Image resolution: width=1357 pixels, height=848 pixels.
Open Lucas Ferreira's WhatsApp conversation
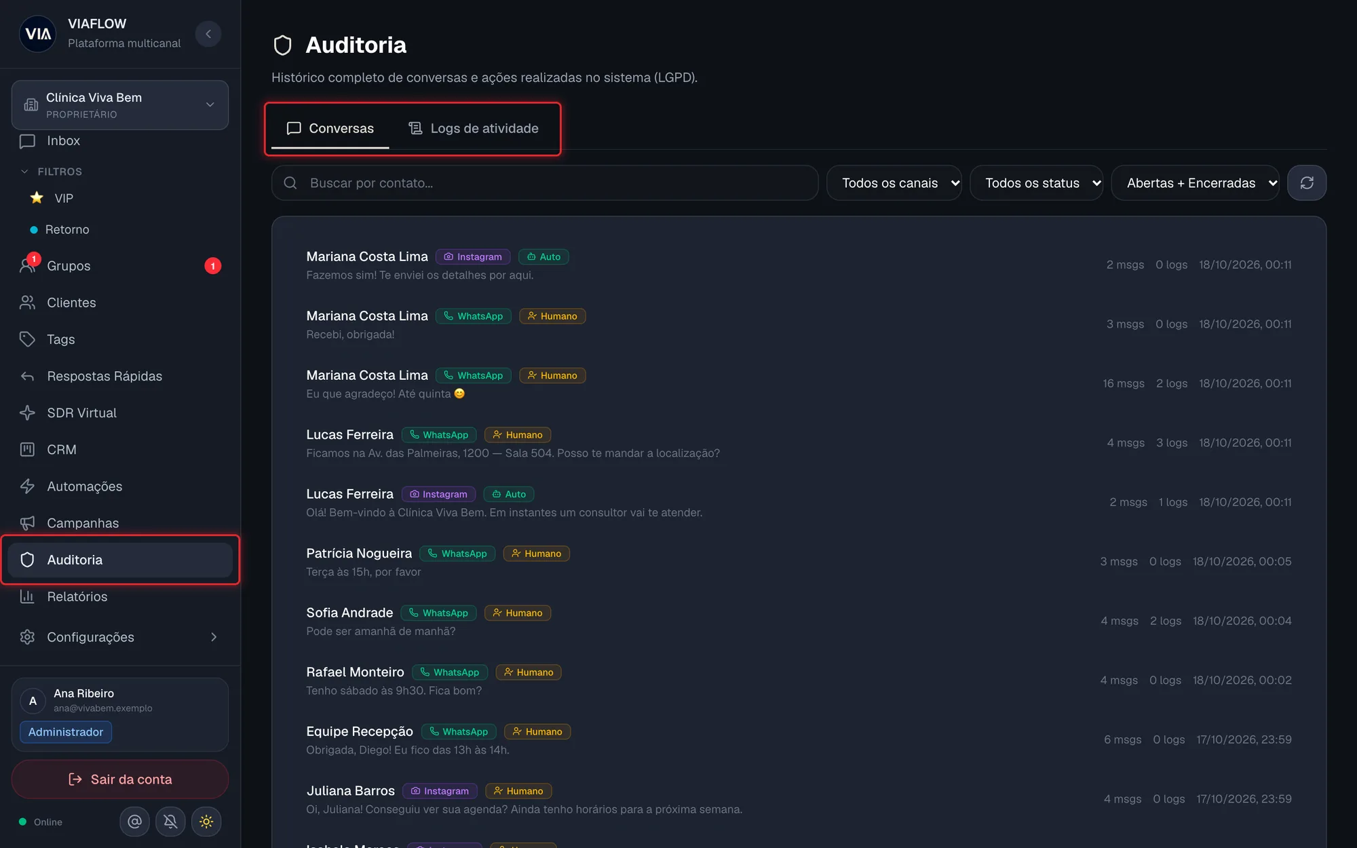coord(799,443)
